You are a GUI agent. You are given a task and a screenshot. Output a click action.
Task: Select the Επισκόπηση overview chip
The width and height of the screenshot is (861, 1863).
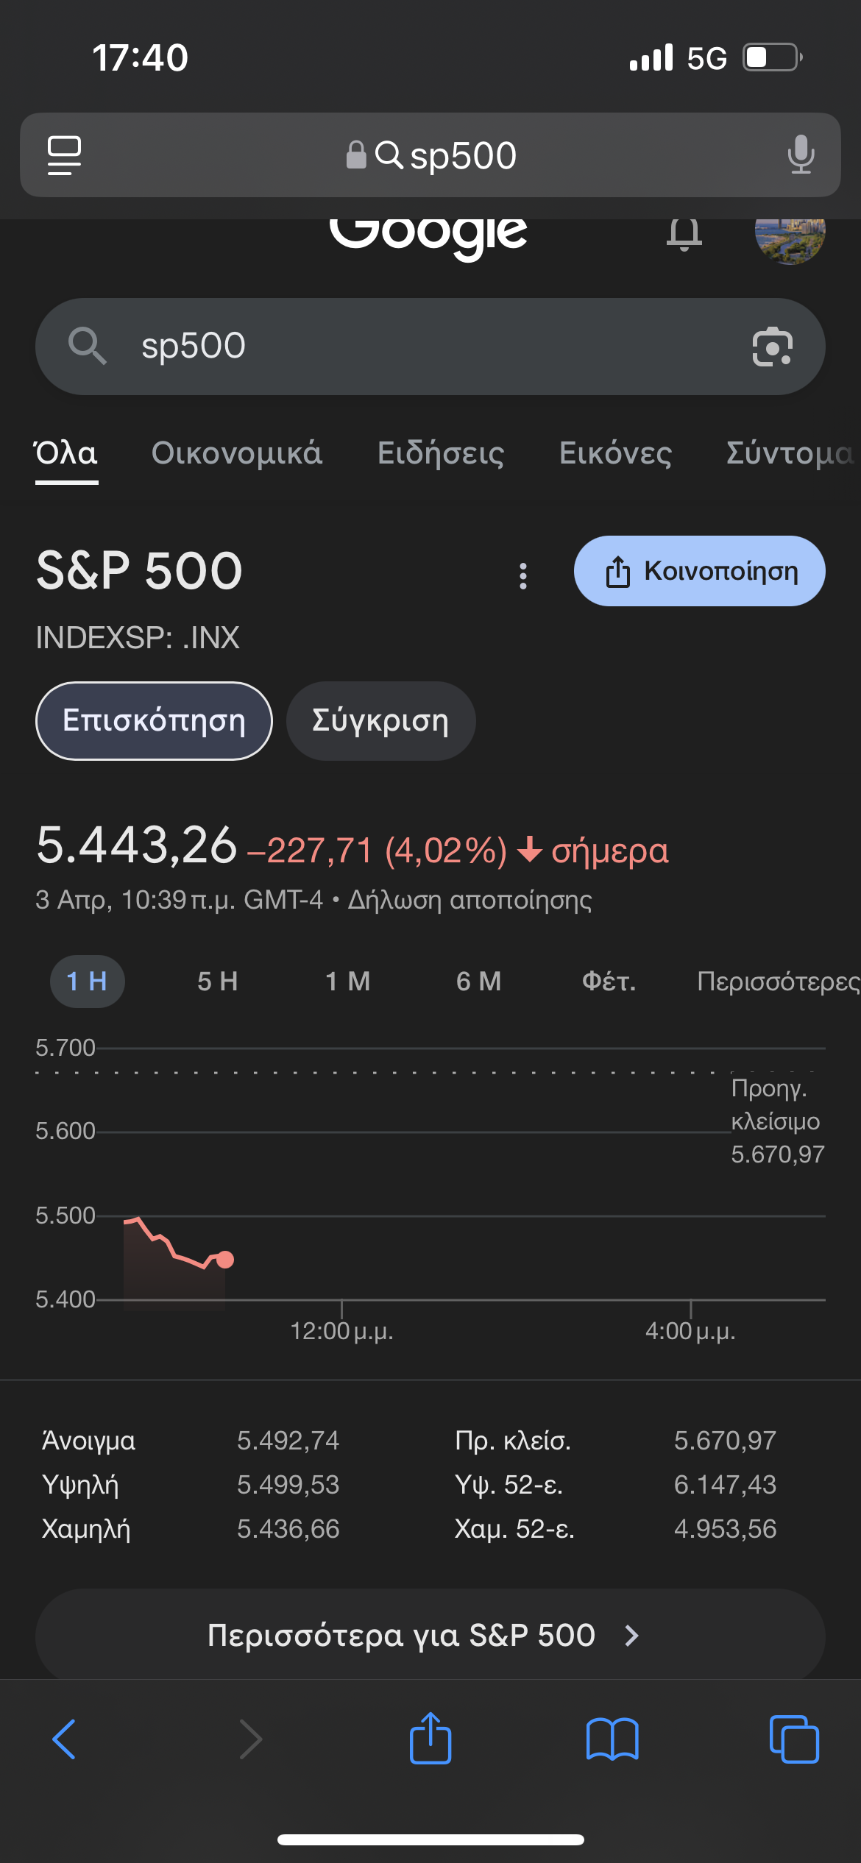point(154,720)
